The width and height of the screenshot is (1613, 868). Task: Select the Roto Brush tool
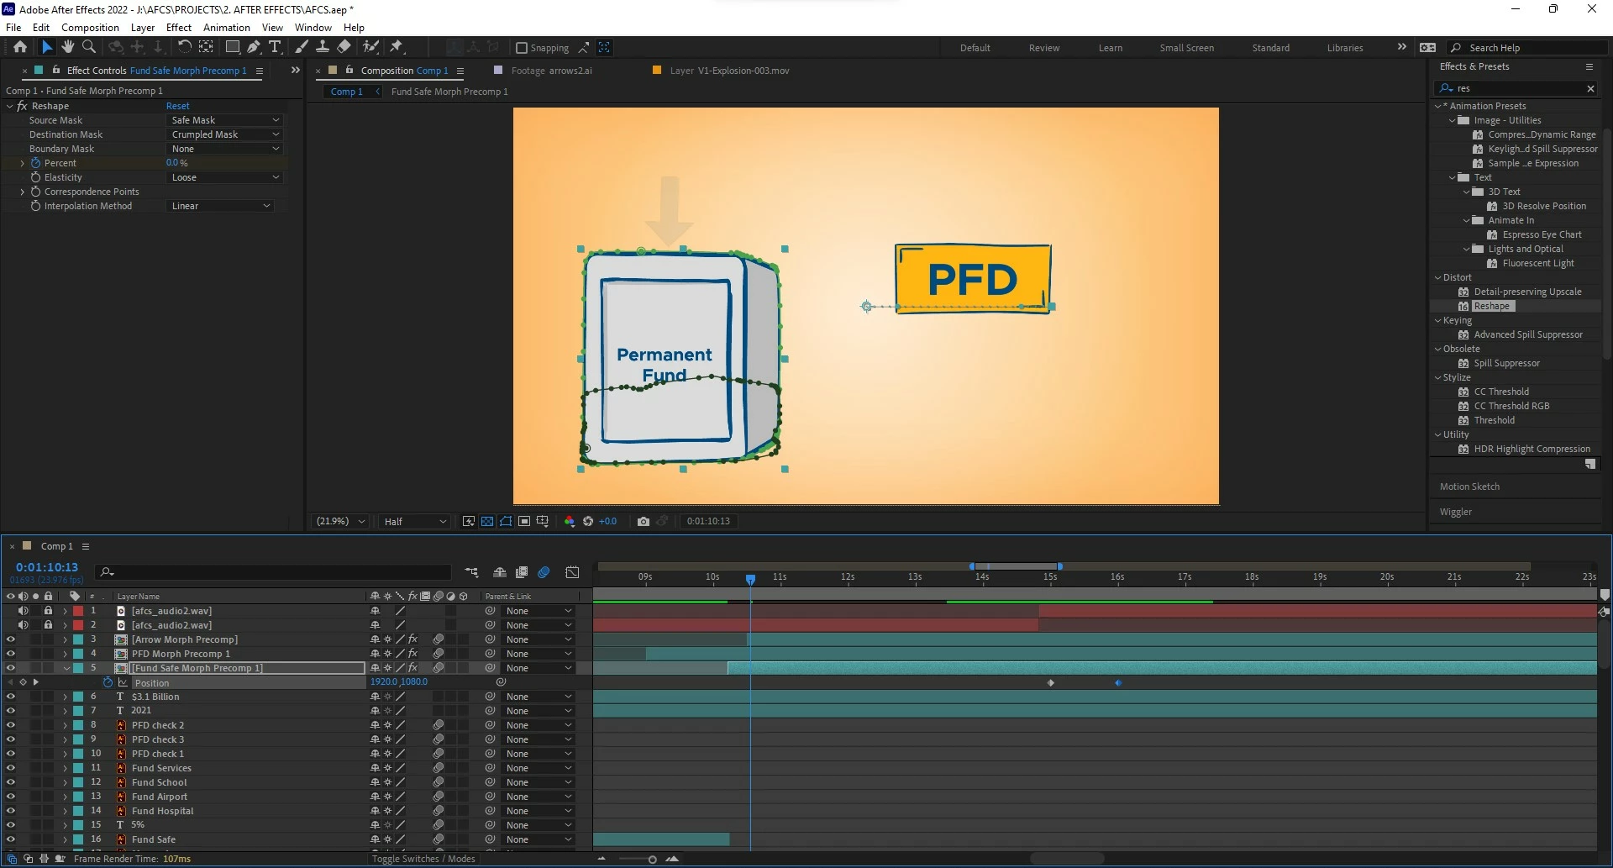pos(370,47)
